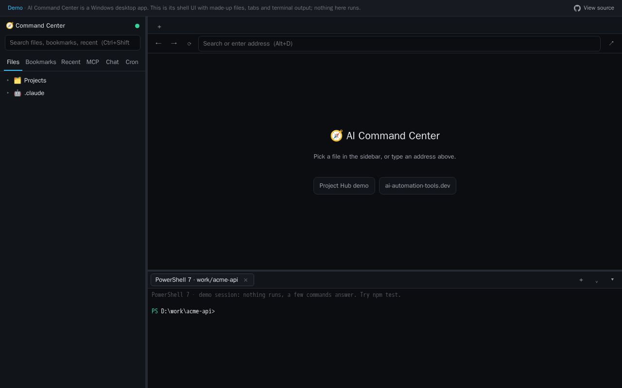Click the Projects folder icon
Viewport: 622px width, 388px height.
(17, 81)
